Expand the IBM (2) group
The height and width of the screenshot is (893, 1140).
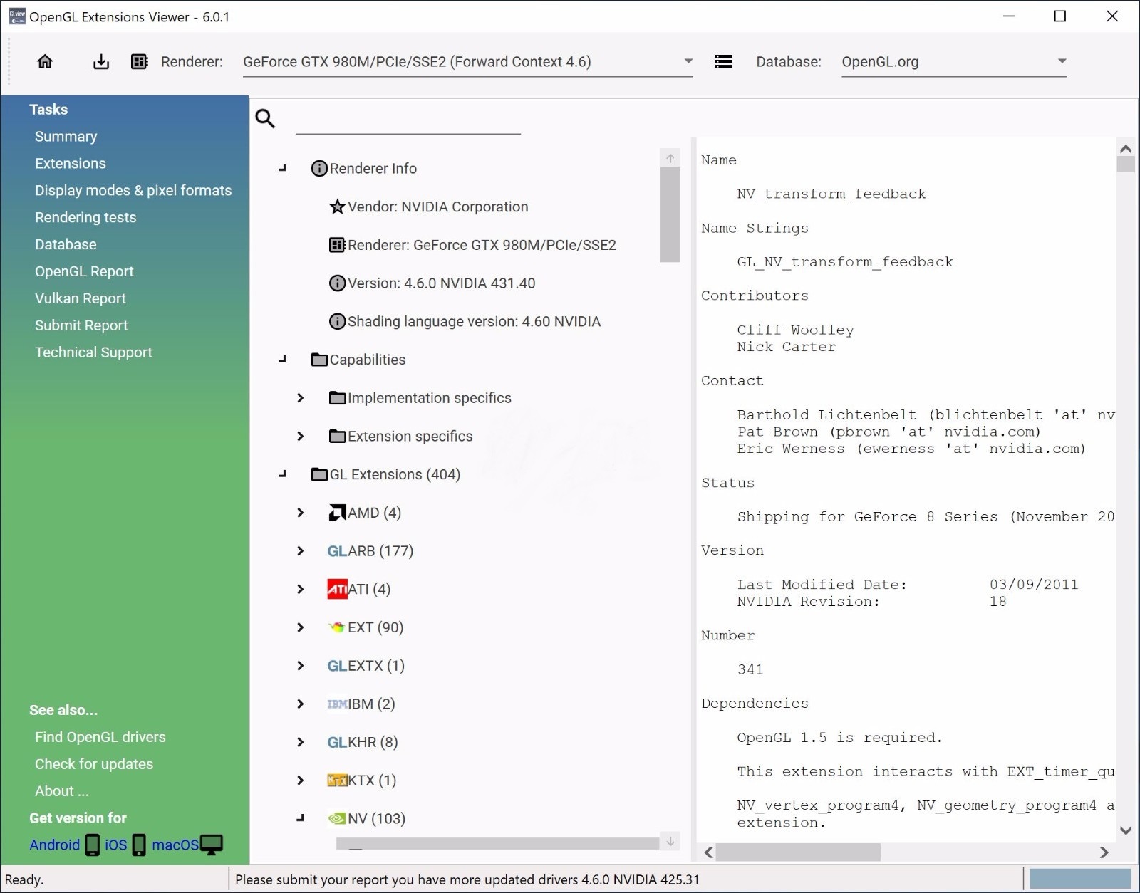[301, 704]
